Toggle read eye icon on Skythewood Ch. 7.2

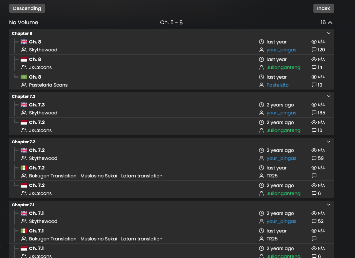point(314,150)
